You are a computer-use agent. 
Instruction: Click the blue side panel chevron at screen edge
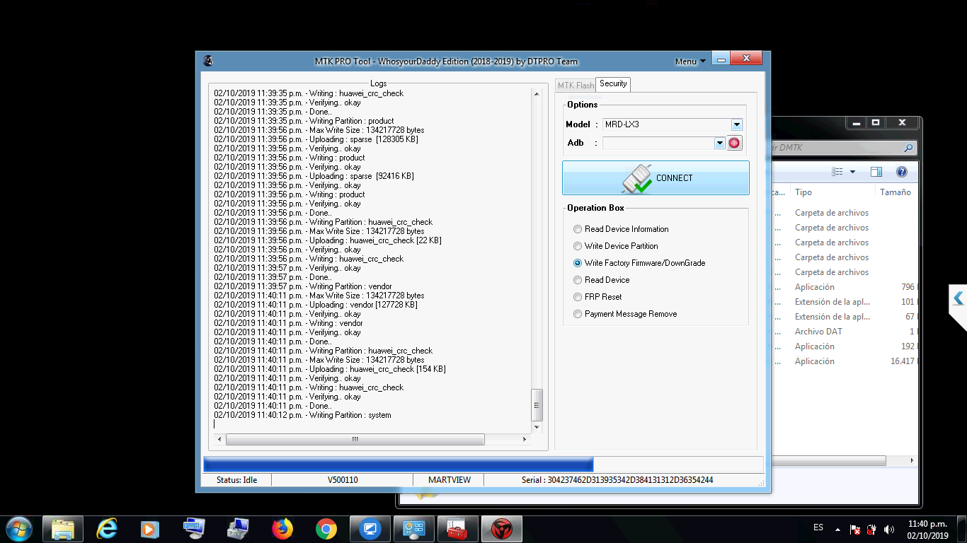(x=958, y=299)
